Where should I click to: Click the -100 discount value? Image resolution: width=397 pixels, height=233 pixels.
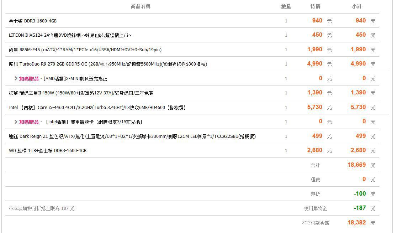tap(360, 194)
